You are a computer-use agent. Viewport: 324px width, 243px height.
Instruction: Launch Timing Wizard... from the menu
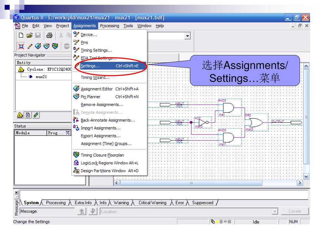tap(109, 78)
